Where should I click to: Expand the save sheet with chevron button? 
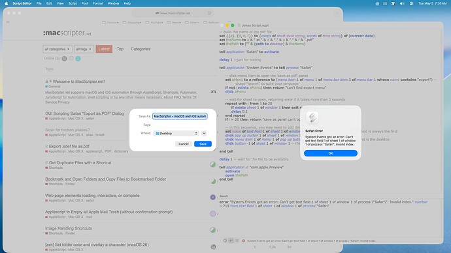[204, 134]
